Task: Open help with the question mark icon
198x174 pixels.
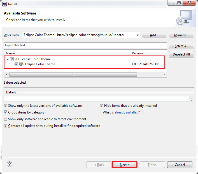Action: 10,164
